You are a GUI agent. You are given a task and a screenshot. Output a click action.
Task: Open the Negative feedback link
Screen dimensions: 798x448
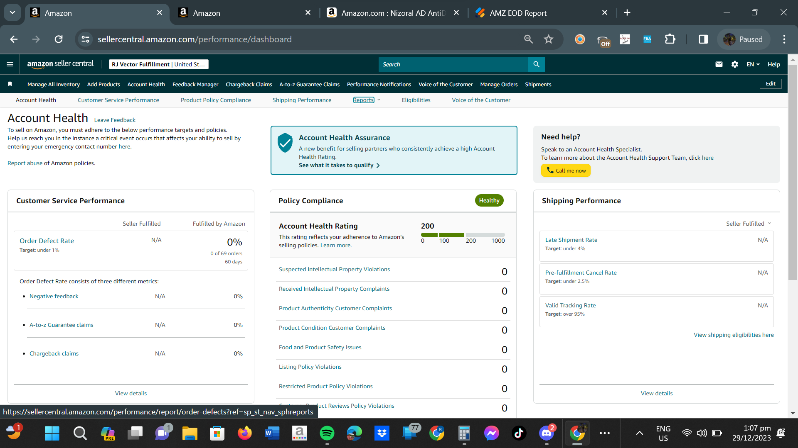pyautogui.click(x=54, y=296)
